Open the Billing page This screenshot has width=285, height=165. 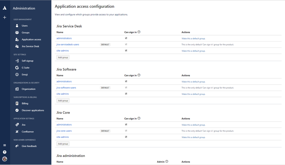click(x=25, y=103)
